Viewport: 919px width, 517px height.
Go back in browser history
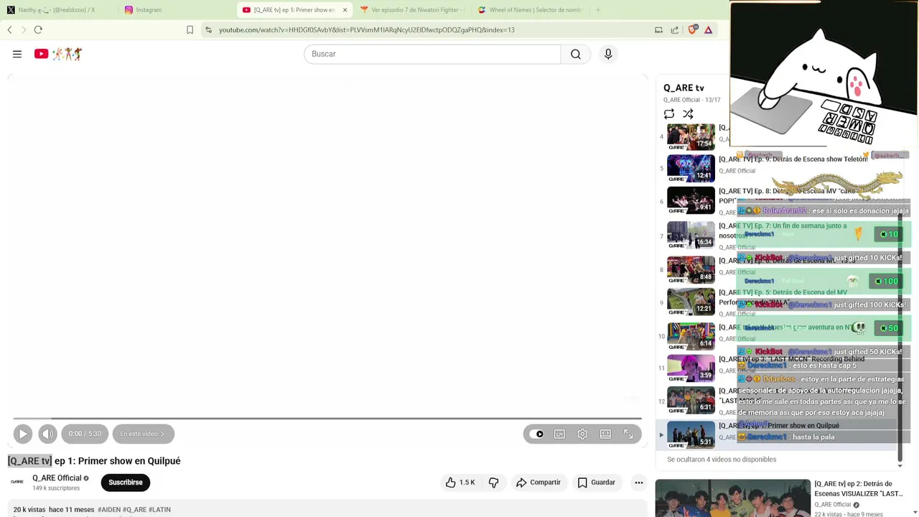coord(9,29)
